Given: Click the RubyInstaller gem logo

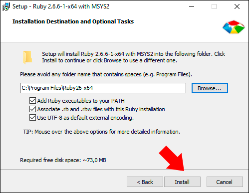Looking at the screenshot, I should click(234, 27).
